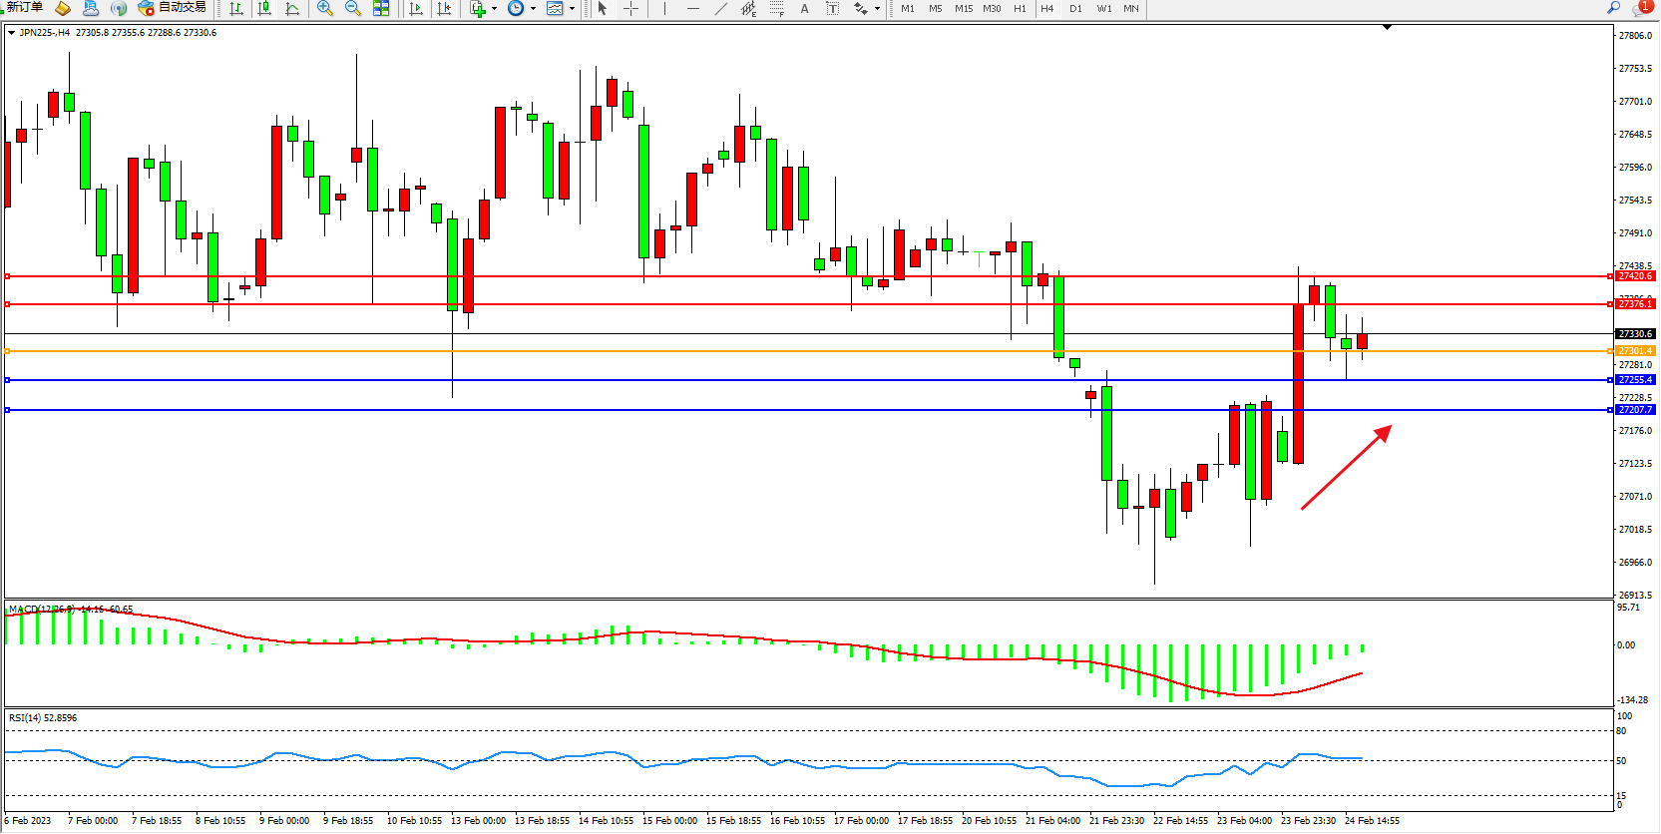Toggle the Chart Shift button

tap(444, 9)
